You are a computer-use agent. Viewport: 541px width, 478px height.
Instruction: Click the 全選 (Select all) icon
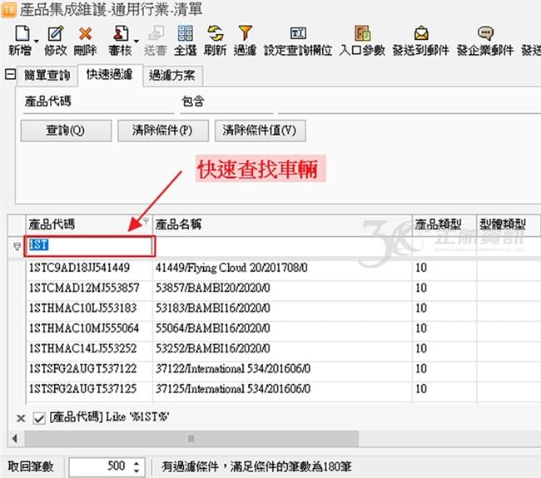(x=186, y=33)
